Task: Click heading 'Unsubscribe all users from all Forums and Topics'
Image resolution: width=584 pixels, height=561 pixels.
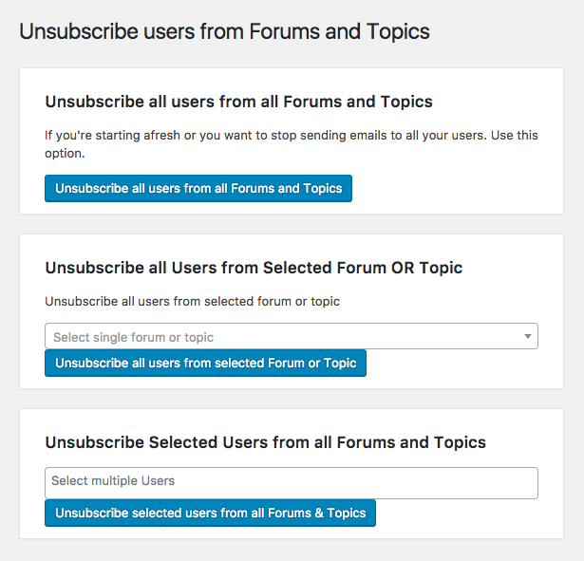Action: 238,102
